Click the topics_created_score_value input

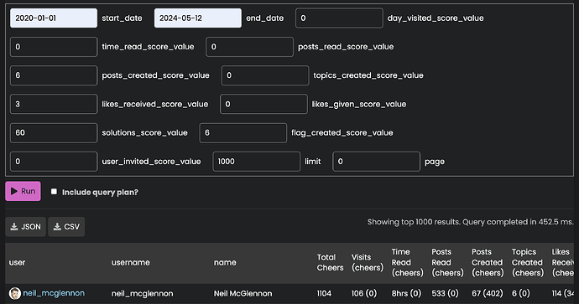[x=265, y=75]
